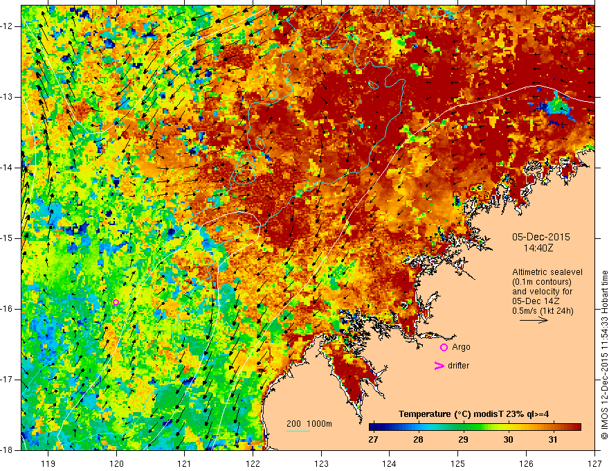Image resolution: width=609 pixels, height=471 pixels.
Task: Click the 31 value on temperature scale
Action: pos(553,440)
